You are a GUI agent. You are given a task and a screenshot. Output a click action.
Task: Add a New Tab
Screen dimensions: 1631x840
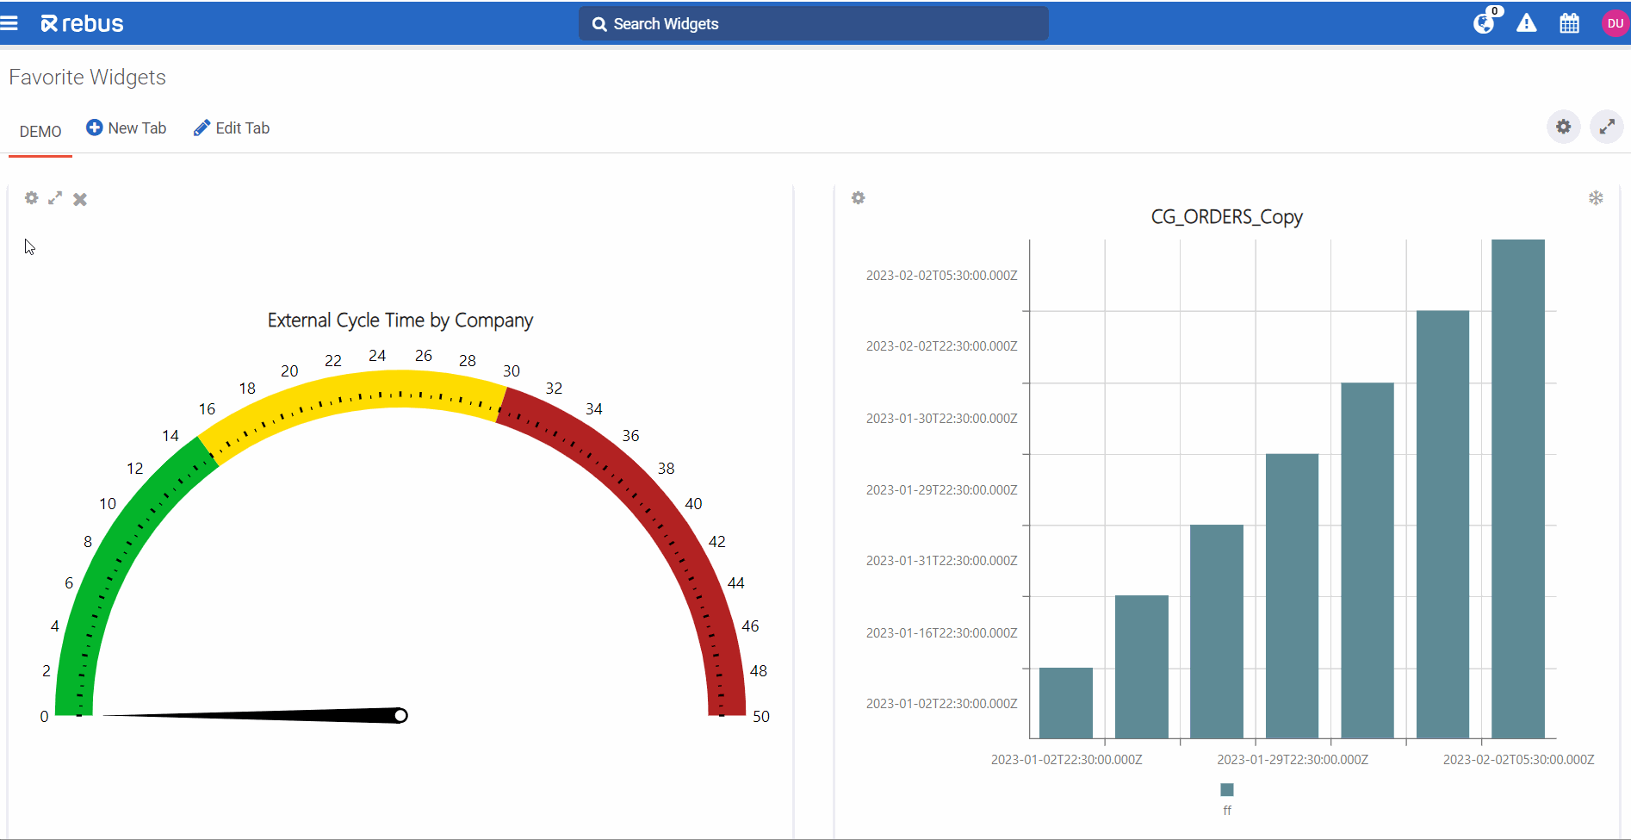127,128
